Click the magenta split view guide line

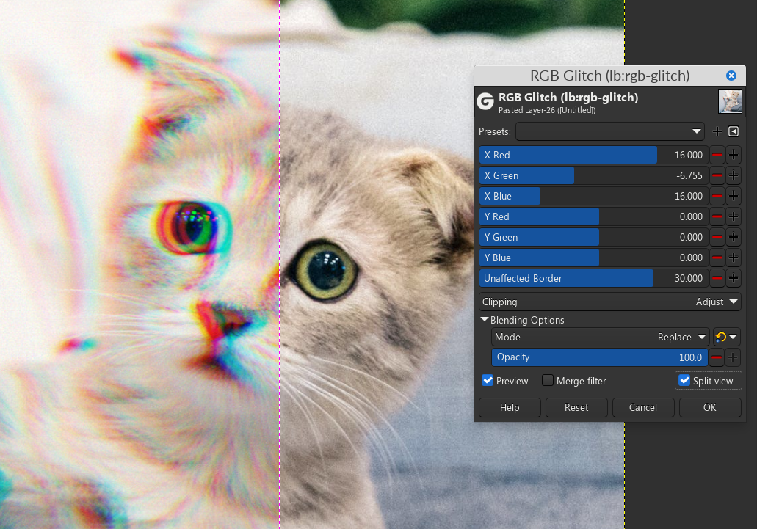pos(280,264)
